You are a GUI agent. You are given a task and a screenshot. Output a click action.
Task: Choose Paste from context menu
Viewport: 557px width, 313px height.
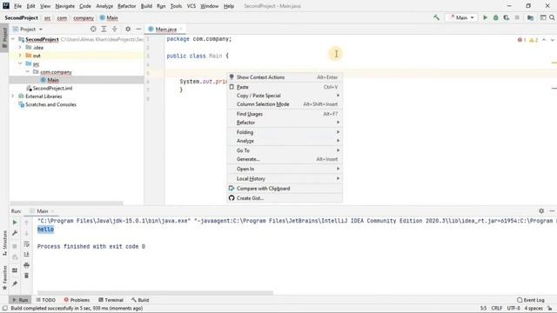(285, 87)
